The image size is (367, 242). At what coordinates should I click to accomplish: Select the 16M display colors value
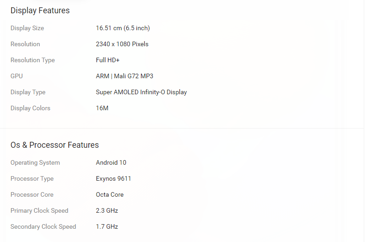[x=102, y=108]
